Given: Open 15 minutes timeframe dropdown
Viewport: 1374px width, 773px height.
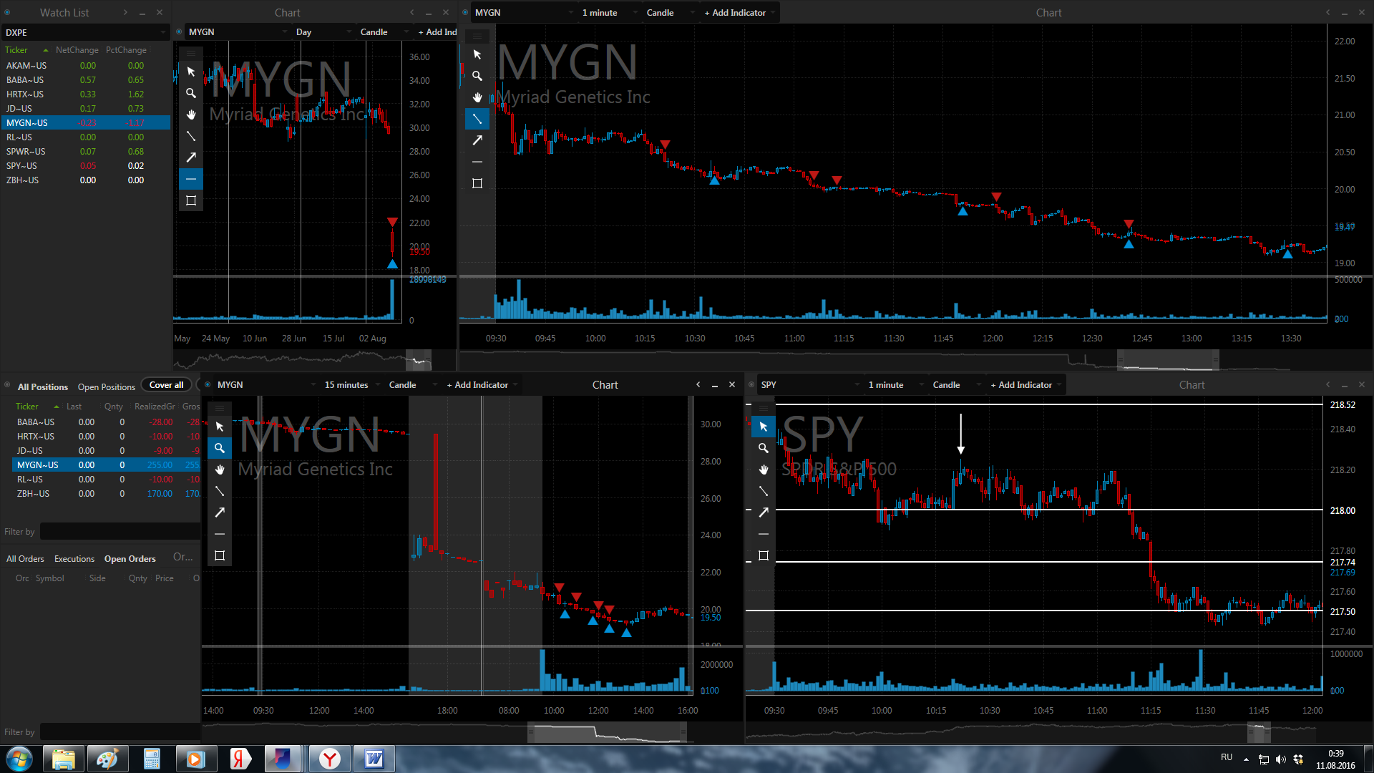Looking at the screenshot, I should (x=352, y=384).
